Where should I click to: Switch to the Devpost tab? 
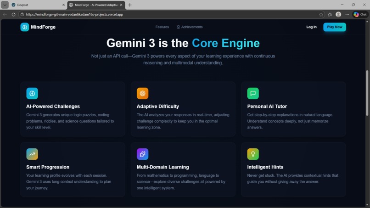point(38,5)
